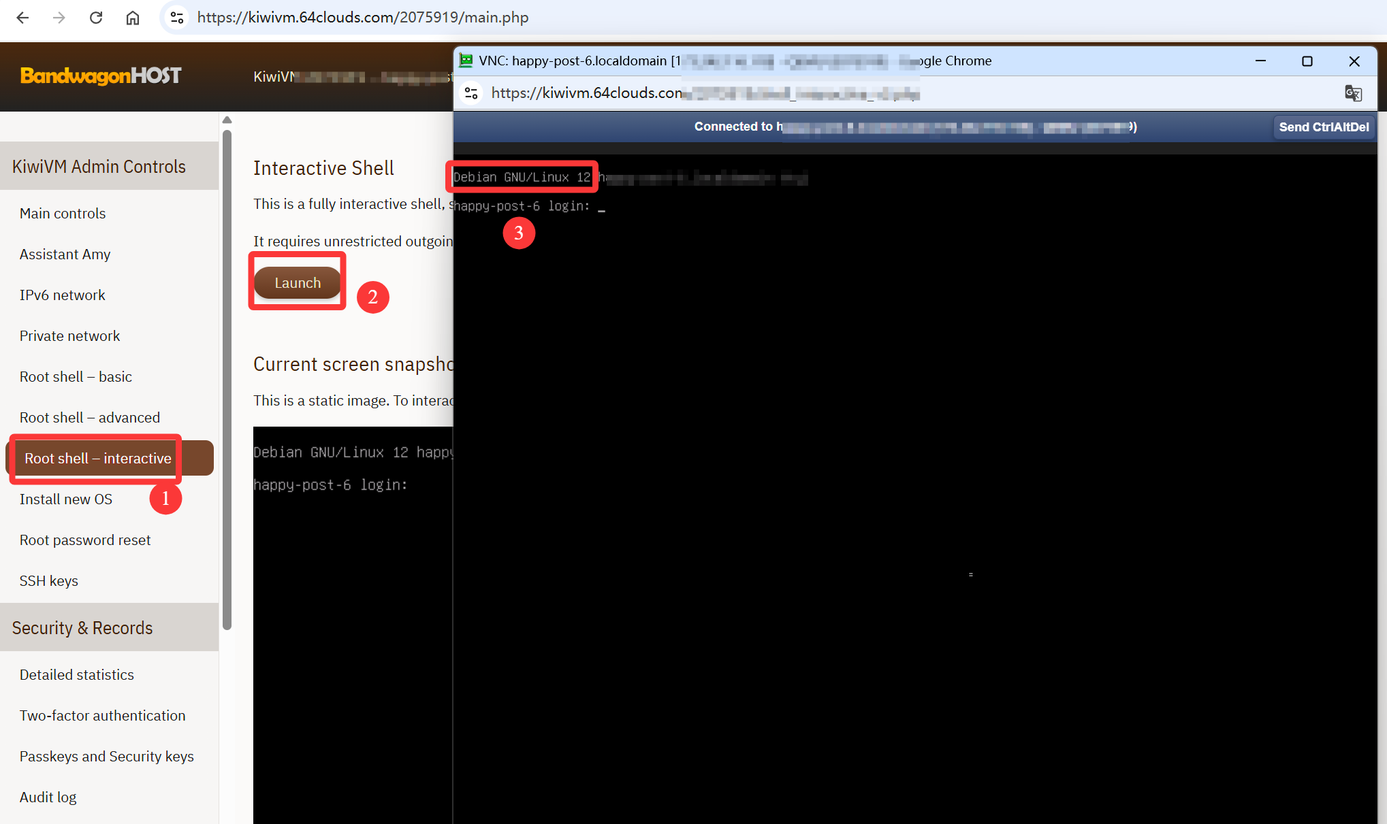Screen dimensions: 1387x824
Task: Click the Google Translate icon in VNC window
Action: 1353,93
